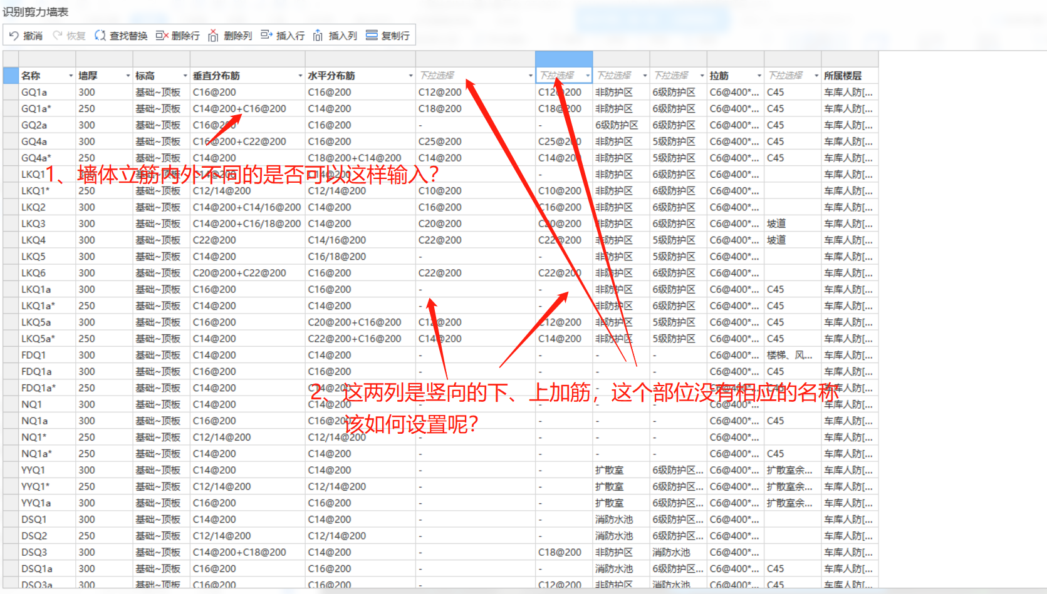
Task: Open the 查找替换 find and replace tool
Action: pos(121,36)
